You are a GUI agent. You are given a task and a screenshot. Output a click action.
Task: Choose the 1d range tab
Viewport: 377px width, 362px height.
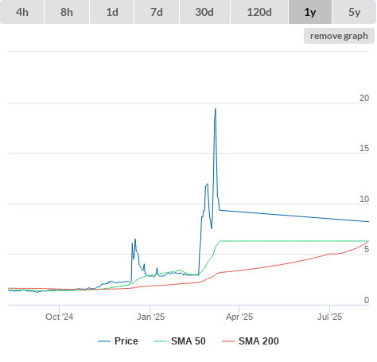(x=112, y=12)
